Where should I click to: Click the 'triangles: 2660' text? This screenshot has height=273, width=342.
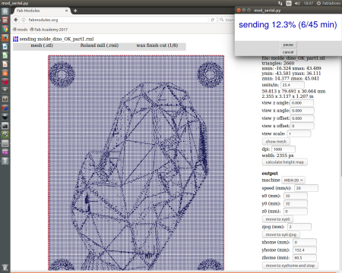[x=278, y=63]
